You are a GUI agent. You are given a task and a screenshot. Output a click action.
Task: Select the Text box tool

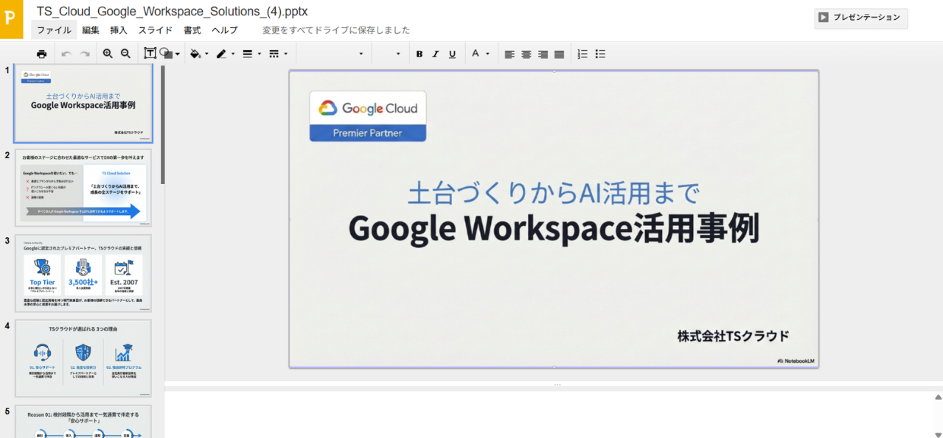150,53
